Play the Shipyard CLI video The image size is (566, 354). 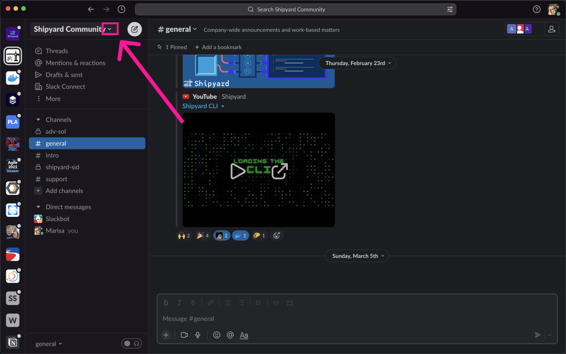click(x=238, y=171)
